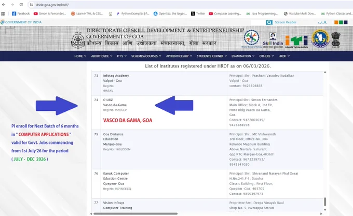Choose the green colour theme swatch
This screenshot has width=353, height=216.
[341, 22]
